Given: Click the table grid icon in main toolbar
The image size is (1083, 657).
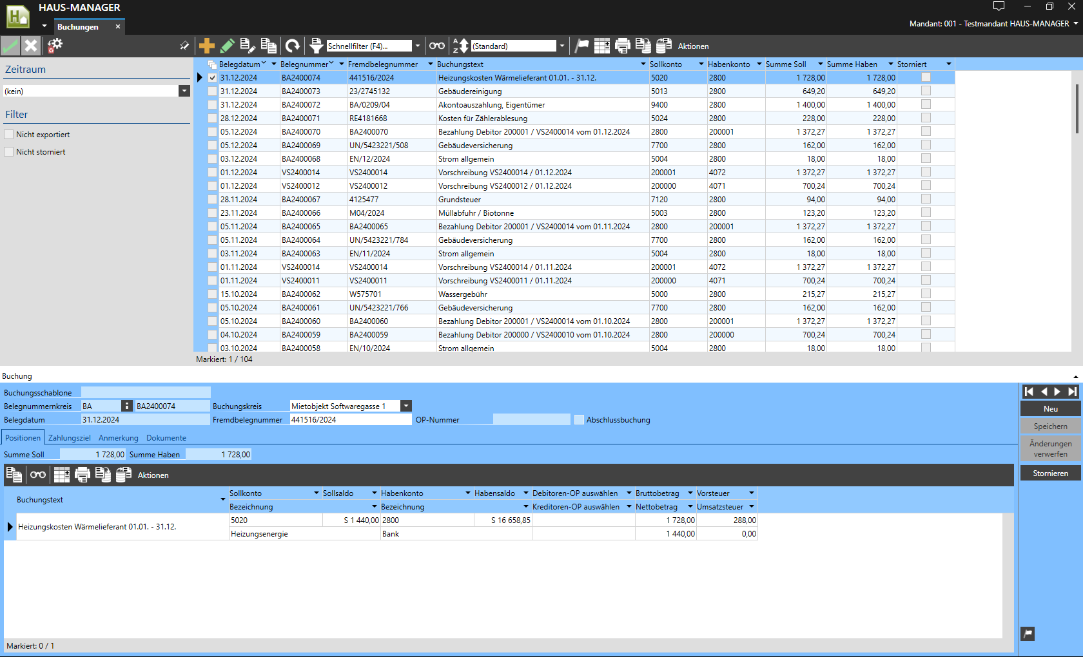Looking at the screenshot, I should [x=602, y=46].
